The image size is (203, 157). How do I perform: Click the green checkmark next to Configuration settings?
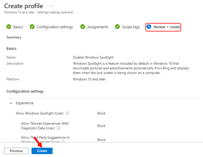point(32,27)
